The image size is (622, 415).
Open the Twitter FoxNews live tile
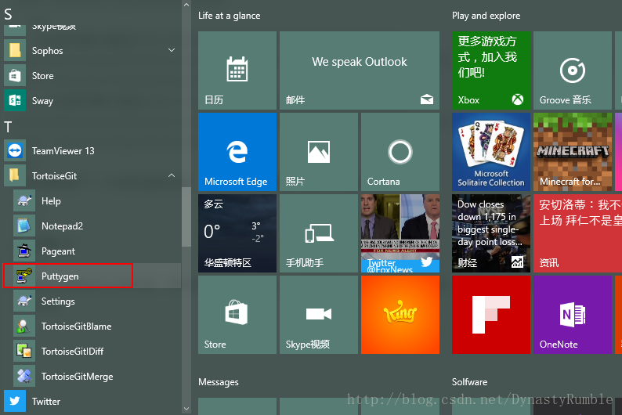(x=400, y=233)
